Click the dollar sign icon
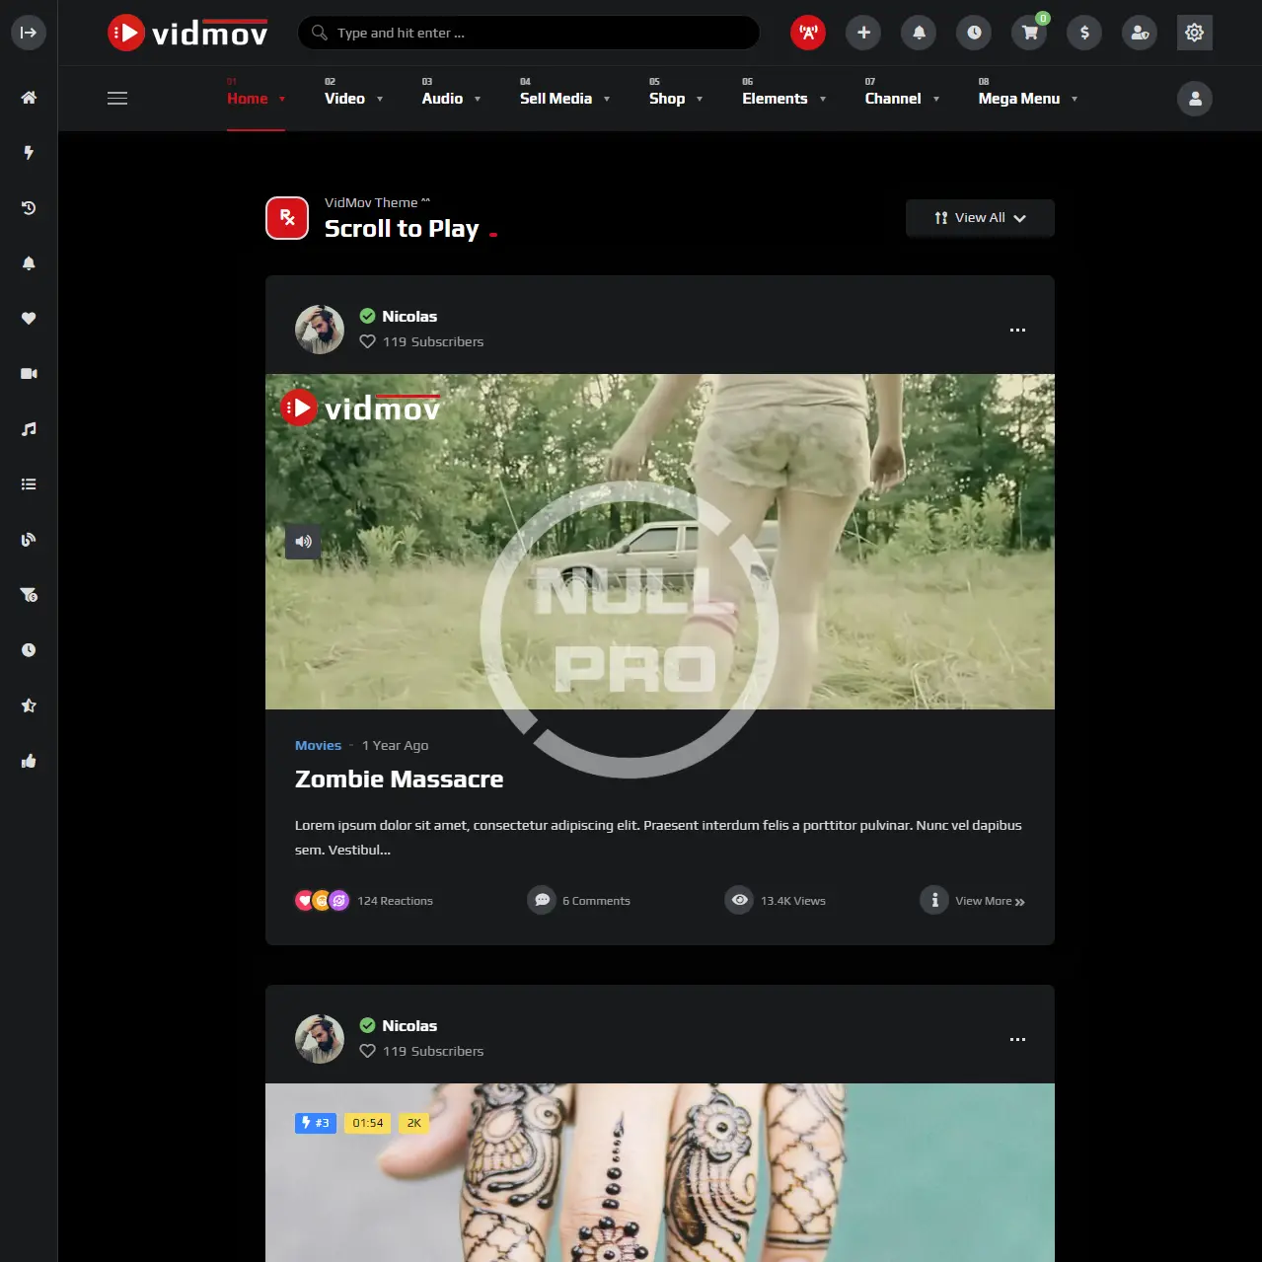 point(1084,33)
